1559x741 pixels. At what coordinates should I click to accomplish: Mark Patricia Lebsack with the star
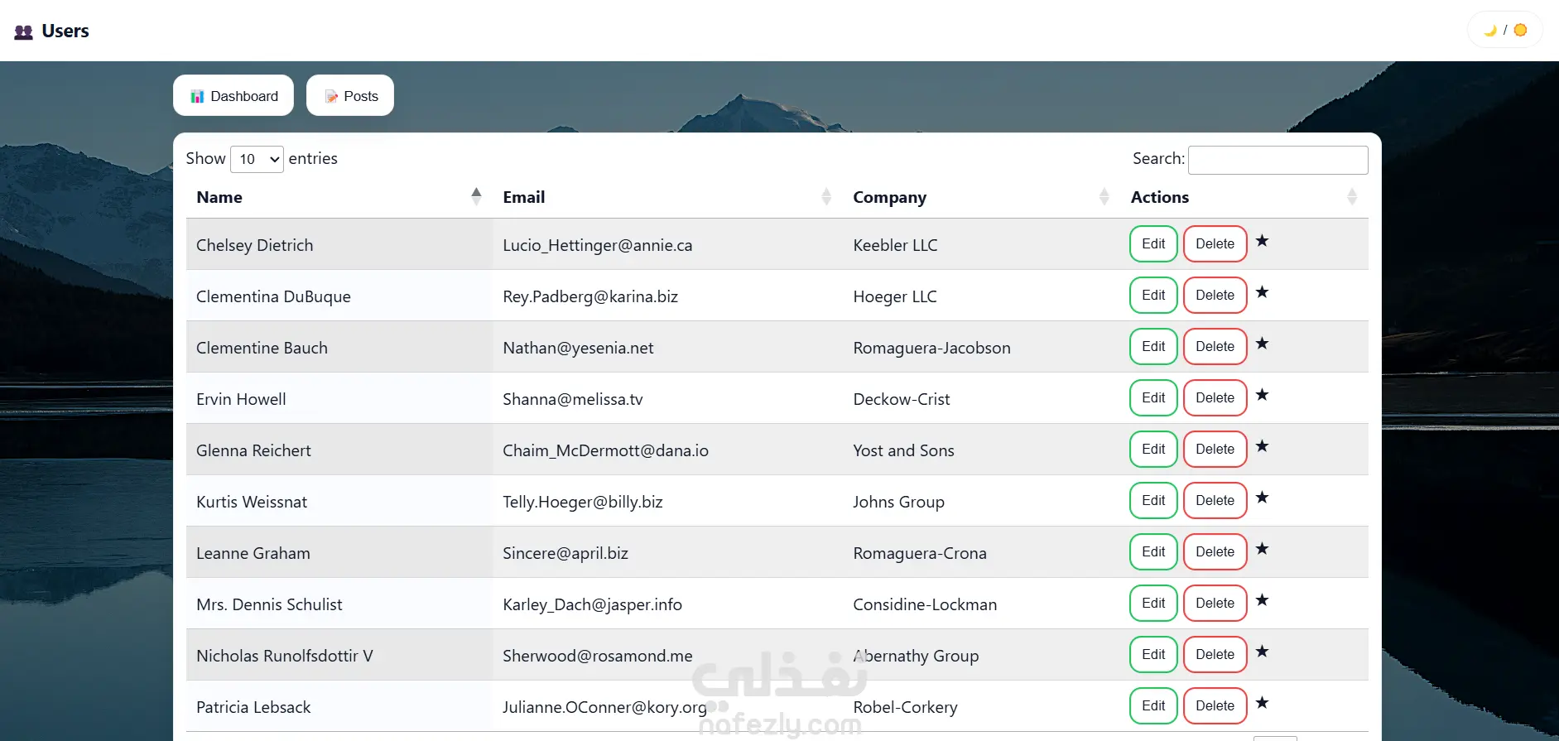coord(1262,703)
